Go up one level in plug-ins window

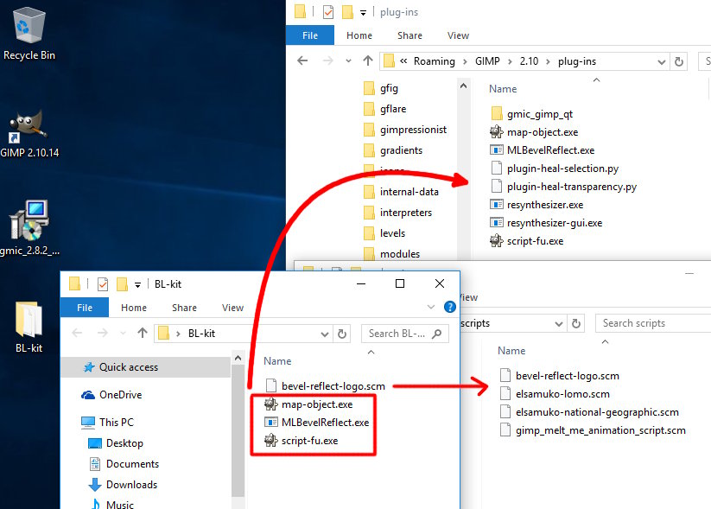pyautogui.click(x=368, y=60)
